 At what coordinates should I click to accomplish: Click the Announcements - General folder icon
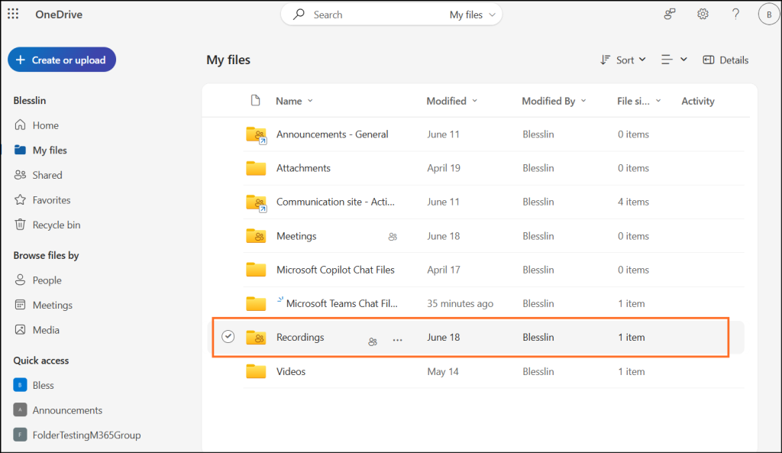coord(257,134)
